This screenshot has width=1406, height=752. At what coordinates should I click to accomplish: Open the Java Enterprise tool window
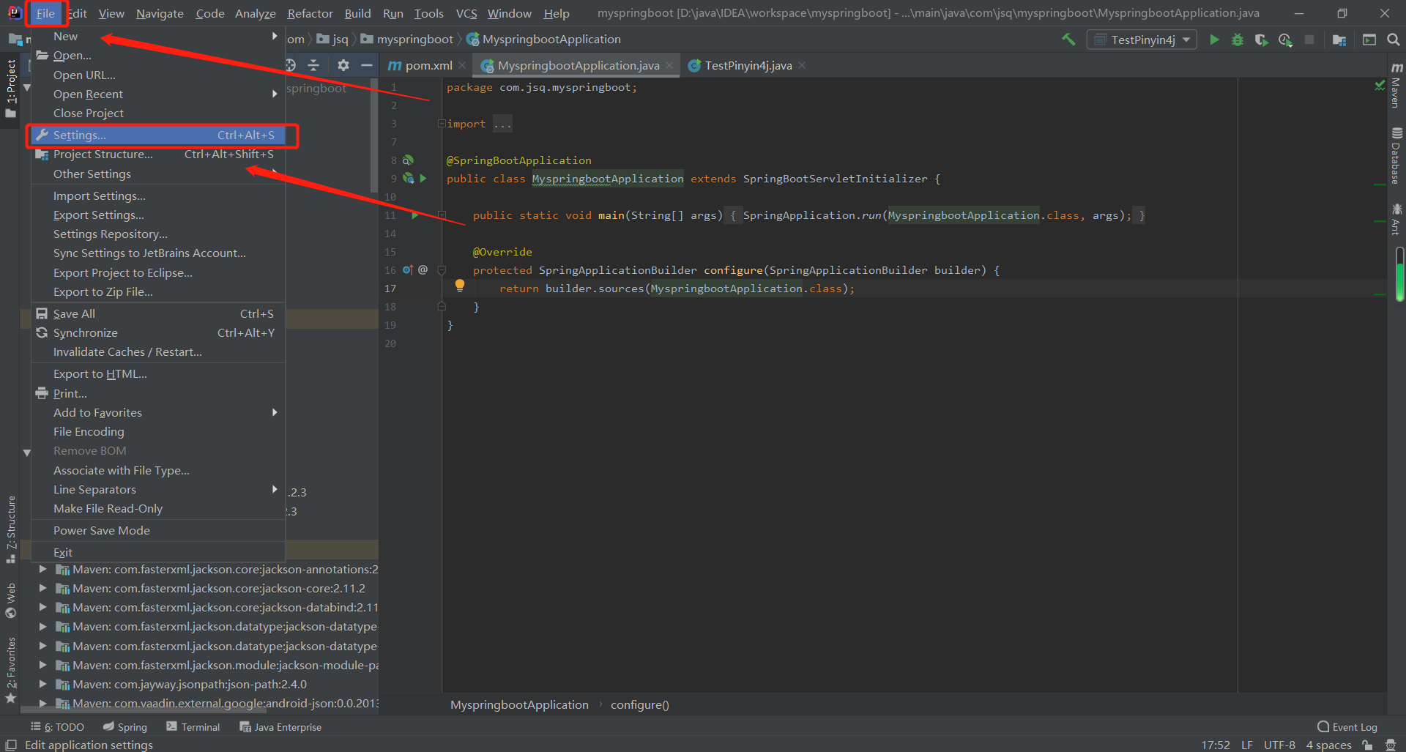[280, 727]
